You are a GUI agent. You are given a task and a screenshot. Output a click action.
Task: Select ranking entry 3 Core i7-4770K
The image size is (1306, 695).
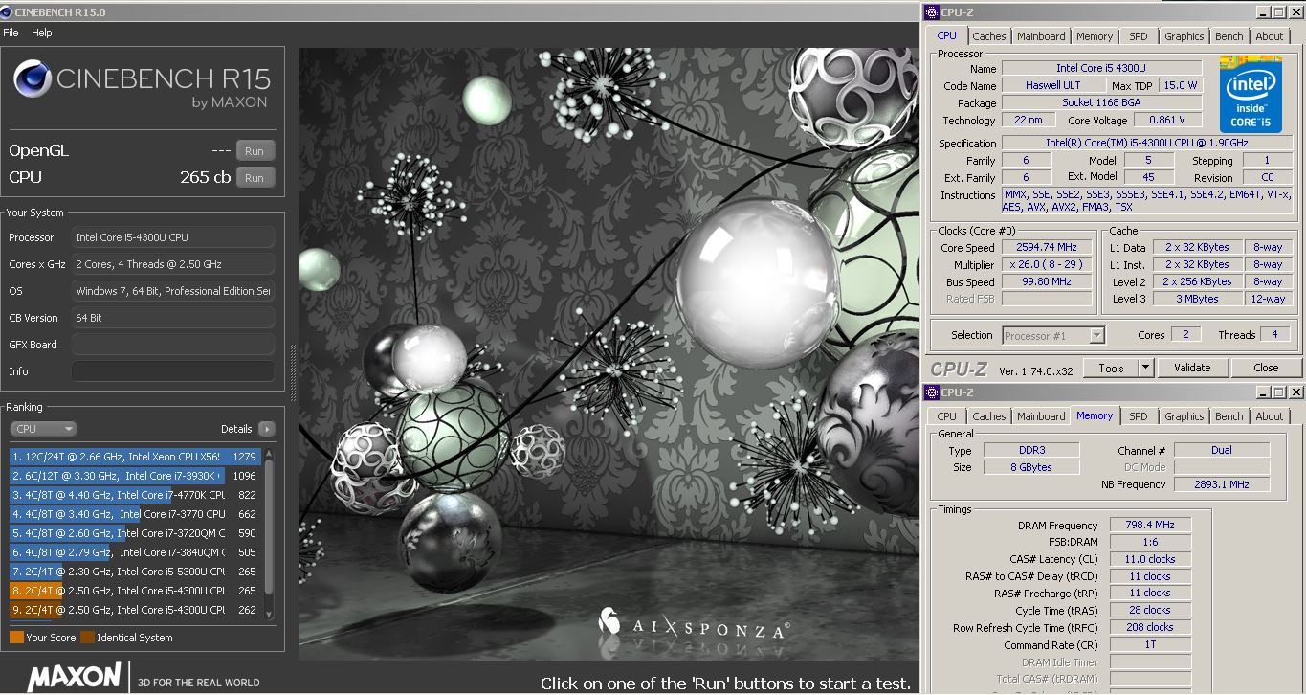coord(135,495)
